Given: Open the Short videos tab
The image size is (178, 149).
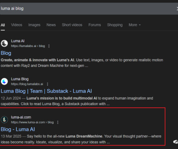Looking at the screenshot, I should 72,25.
